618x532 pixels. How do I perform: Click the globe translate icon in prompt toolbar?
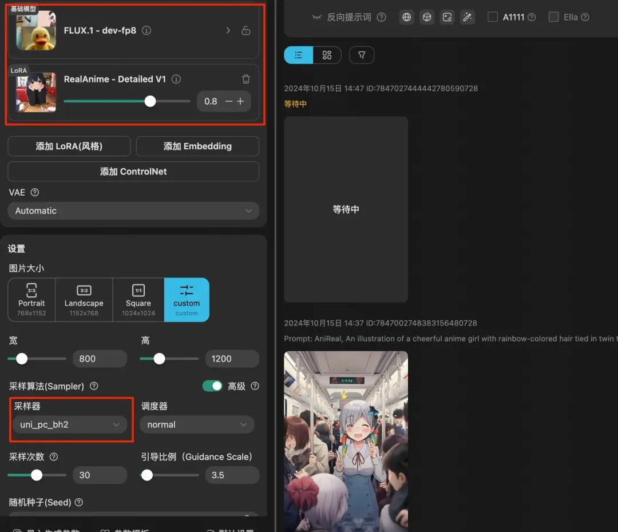pos(407,17)
